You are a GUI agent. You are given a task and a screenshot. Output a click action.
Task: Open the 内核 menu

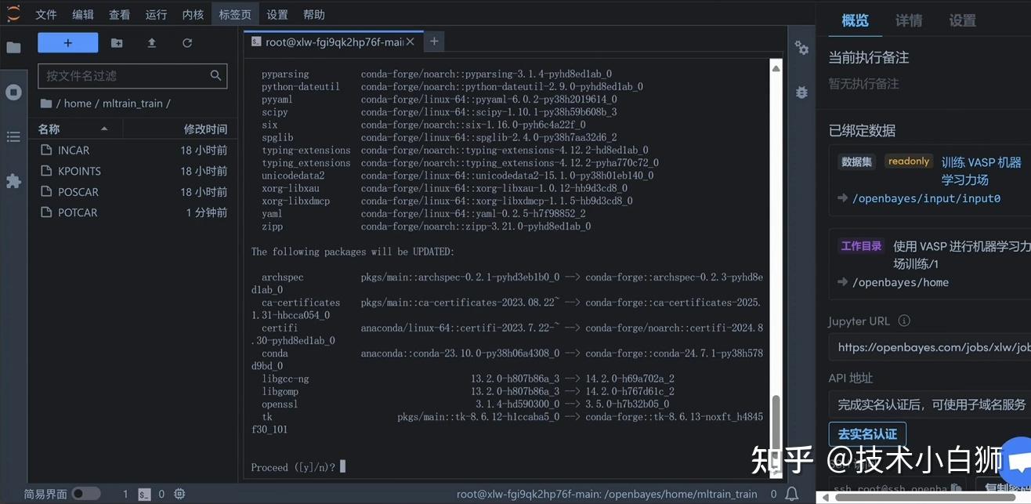click(x=193, y=14)
